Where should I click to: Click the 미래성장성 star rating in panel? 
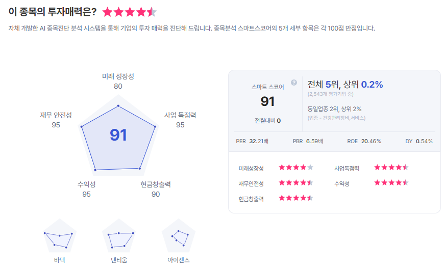coord(296,167)
